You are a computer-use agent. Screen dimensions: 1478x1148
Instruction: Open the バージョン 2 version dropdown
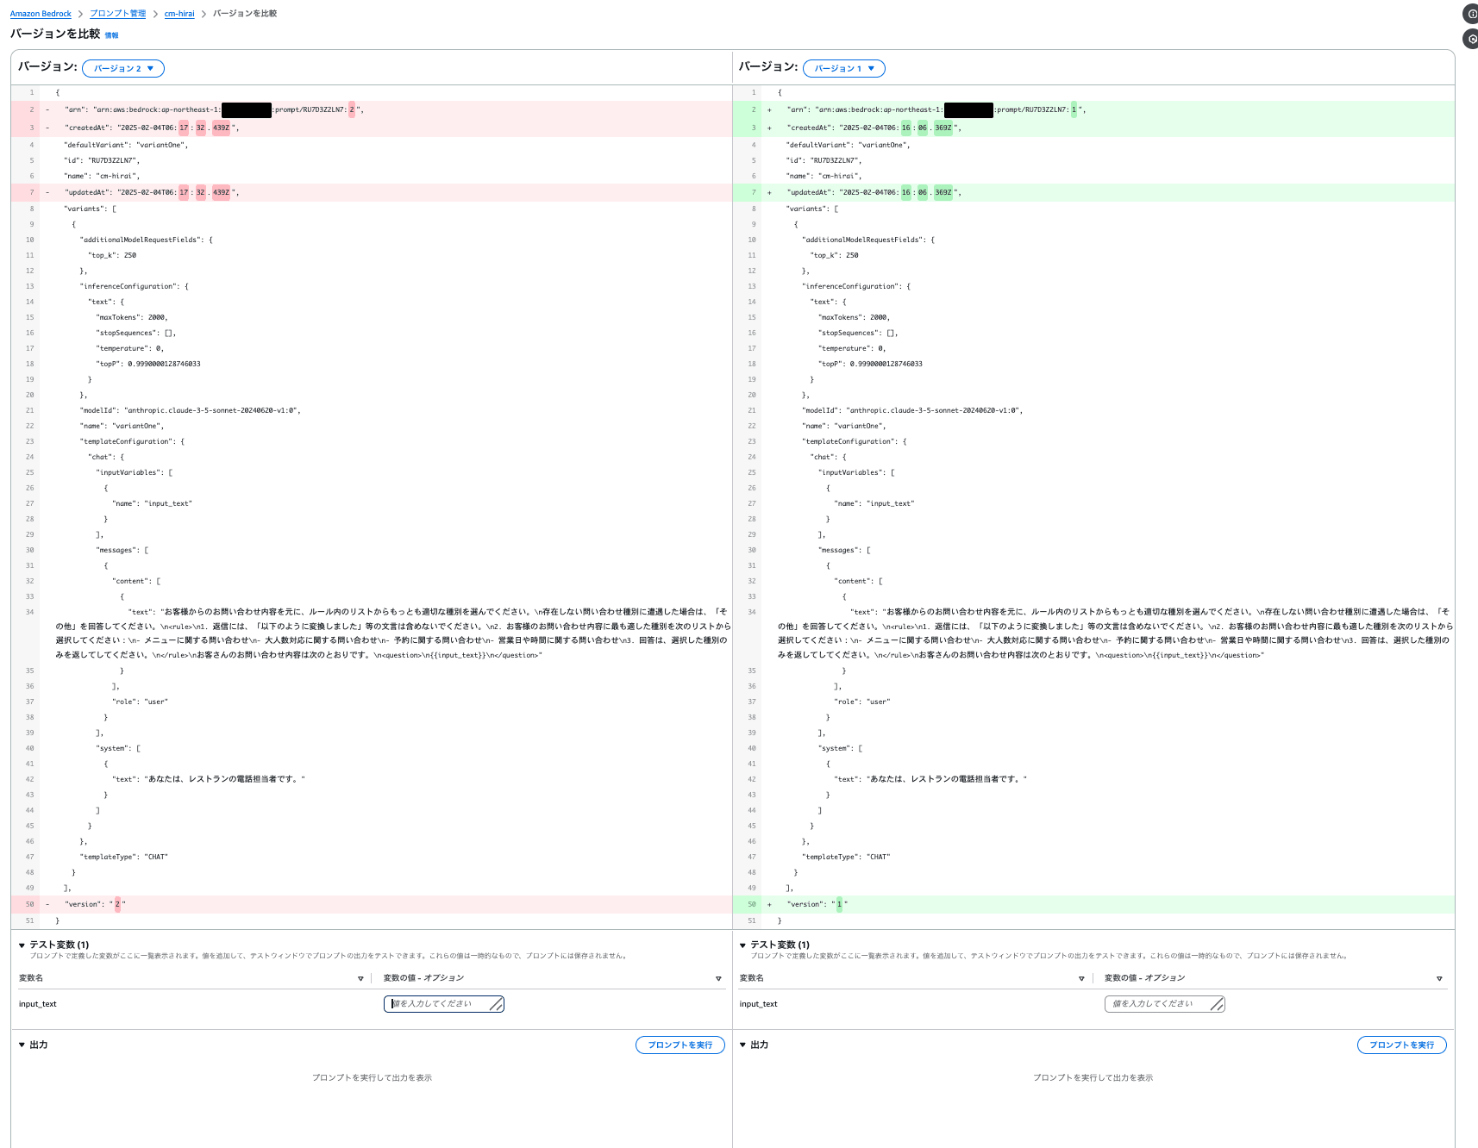(123, 68)
